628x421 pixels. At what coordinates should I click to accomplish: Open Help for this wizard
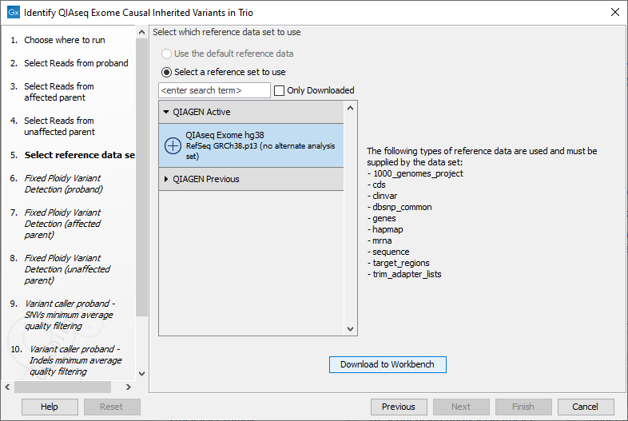50,407
